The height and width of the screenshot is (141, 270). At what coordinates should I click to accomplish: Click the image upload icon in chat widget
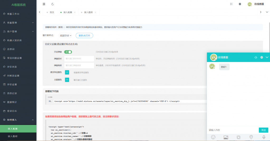click(226, 137)
